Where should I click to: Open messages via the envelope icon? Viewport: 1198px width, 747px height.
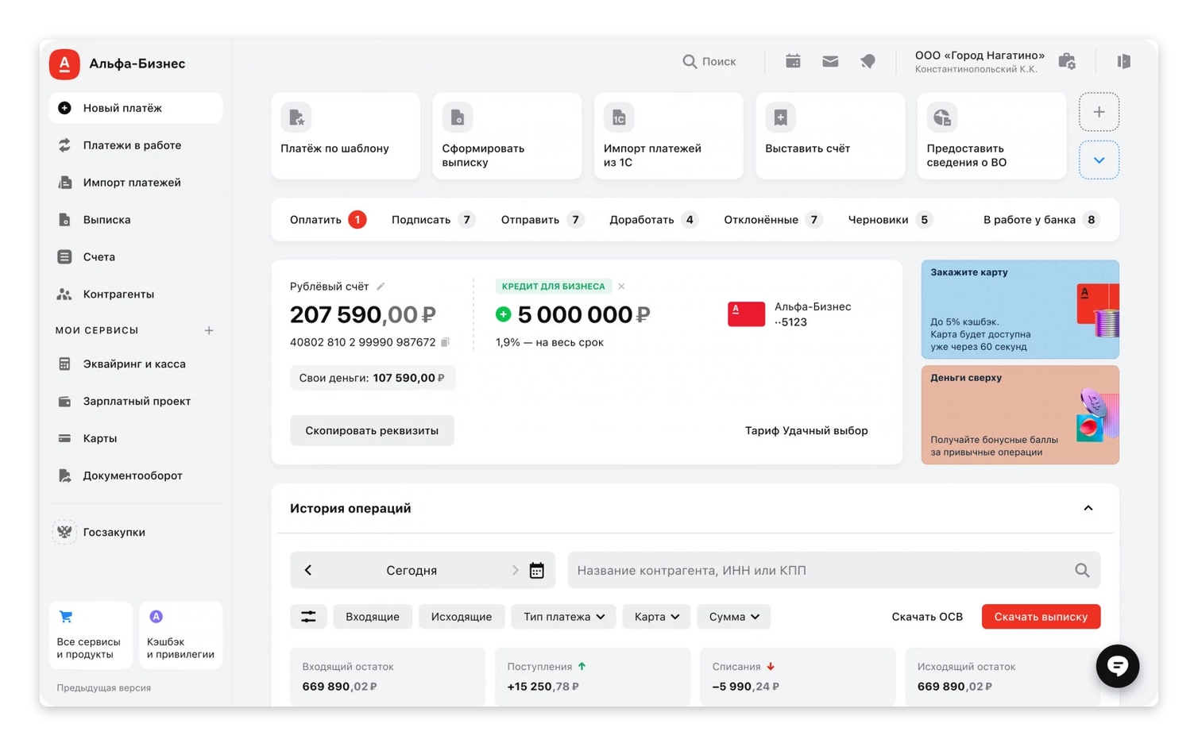(830, 61)
